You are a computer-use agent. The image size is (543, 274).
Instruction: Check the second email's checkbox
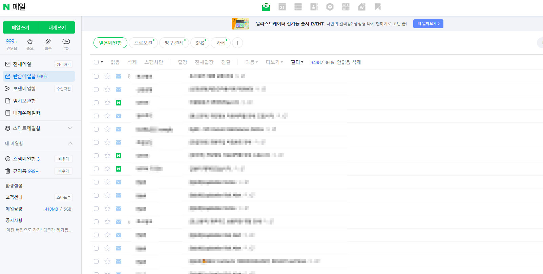96,90
